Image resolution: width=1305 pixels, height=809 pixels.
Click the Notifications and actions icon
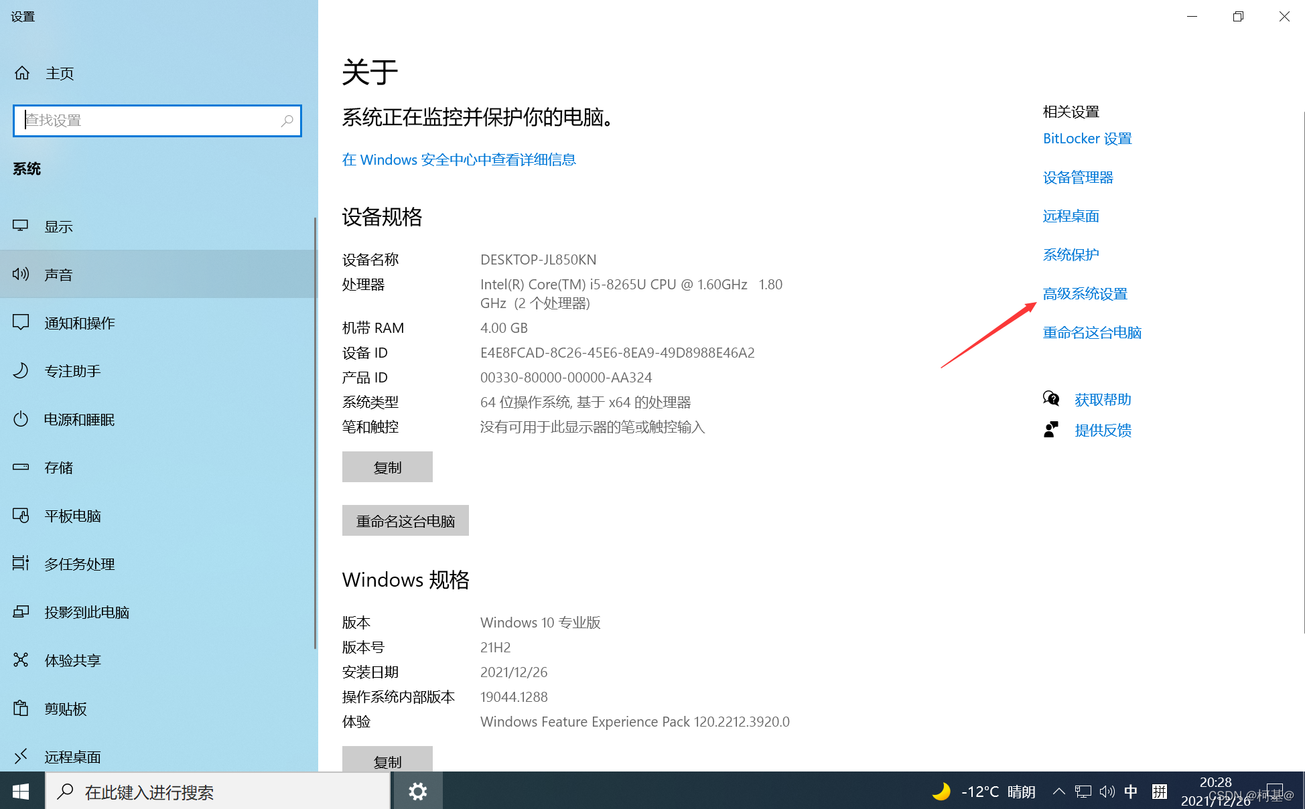point(21,322)
